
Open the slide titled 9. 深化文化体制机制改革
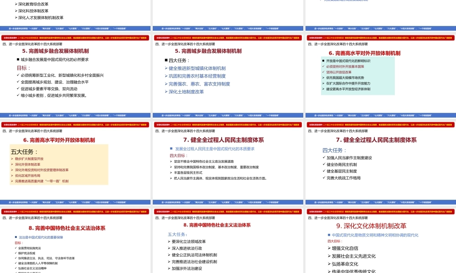click(381, 241)
